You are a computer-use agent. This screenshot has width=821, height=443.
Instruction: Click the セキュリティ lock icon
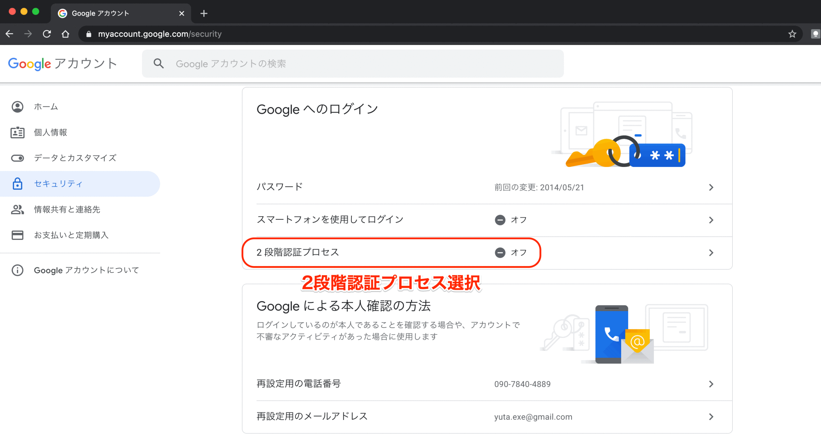point(17,184)
